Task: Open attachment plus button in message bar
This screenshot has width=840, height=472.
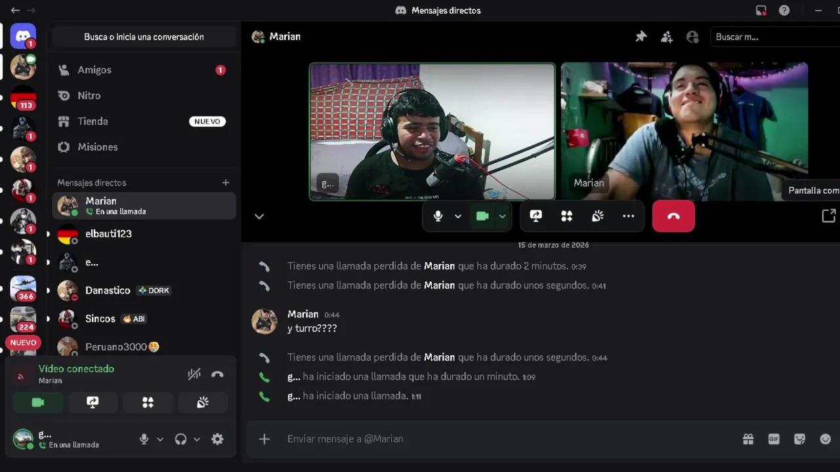Action: point(264,439)
